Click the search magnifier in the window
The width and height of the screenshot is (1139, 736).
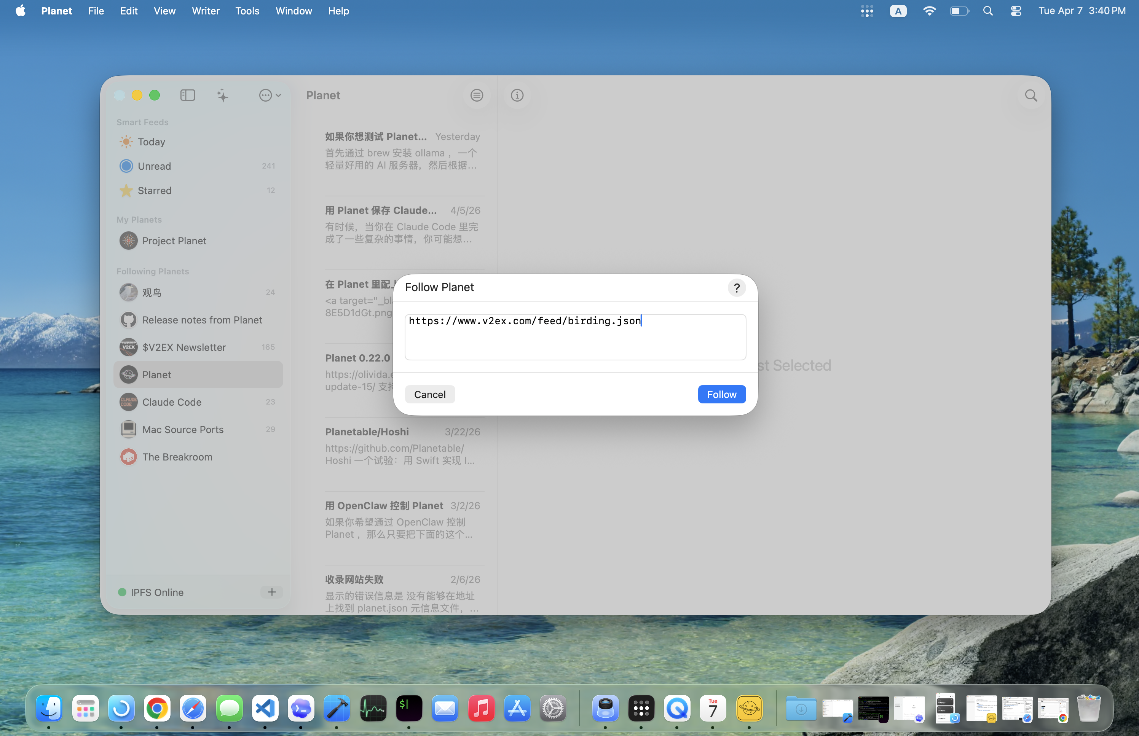(1031, 96)
